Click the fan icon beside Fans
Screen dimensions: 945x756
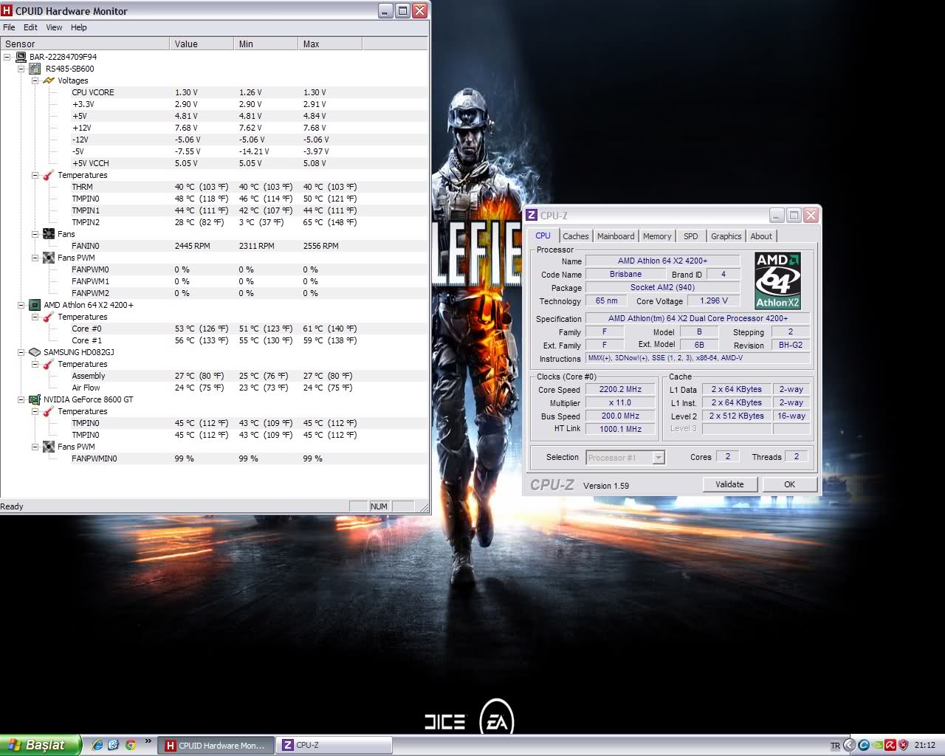pyautogui.click(x=49, y=234)
